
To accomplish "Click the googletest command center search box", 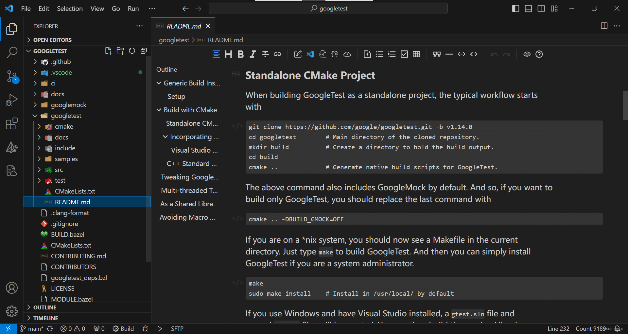I will [328, 9].
